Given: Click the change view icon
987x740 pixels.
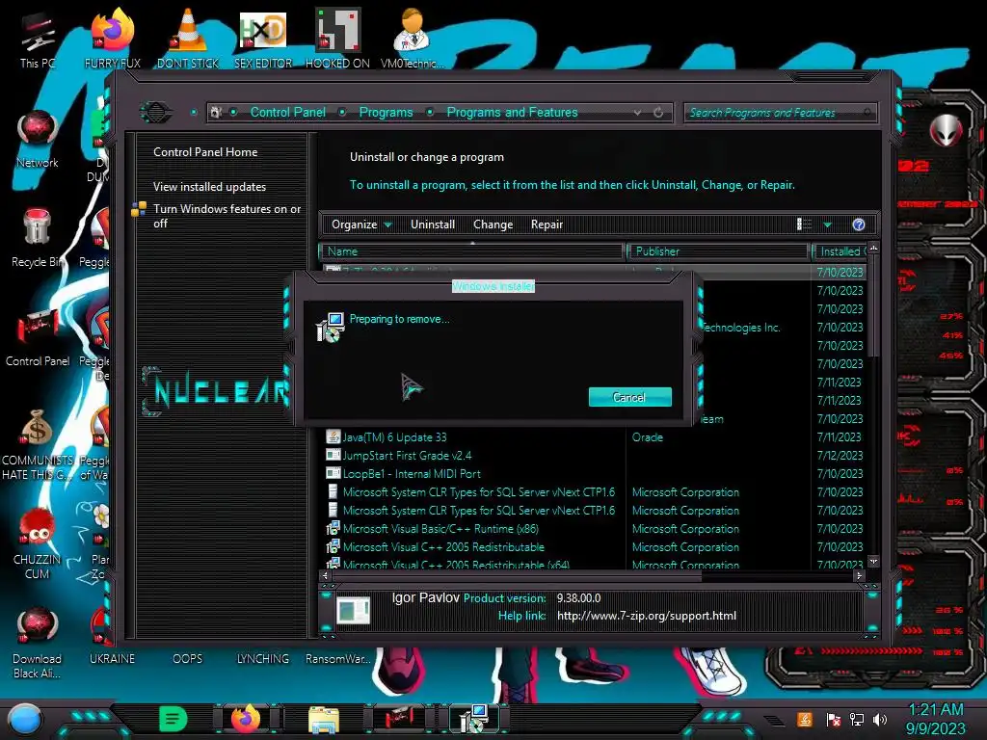Looking at the screenshot, I should (x=805, y=225).
